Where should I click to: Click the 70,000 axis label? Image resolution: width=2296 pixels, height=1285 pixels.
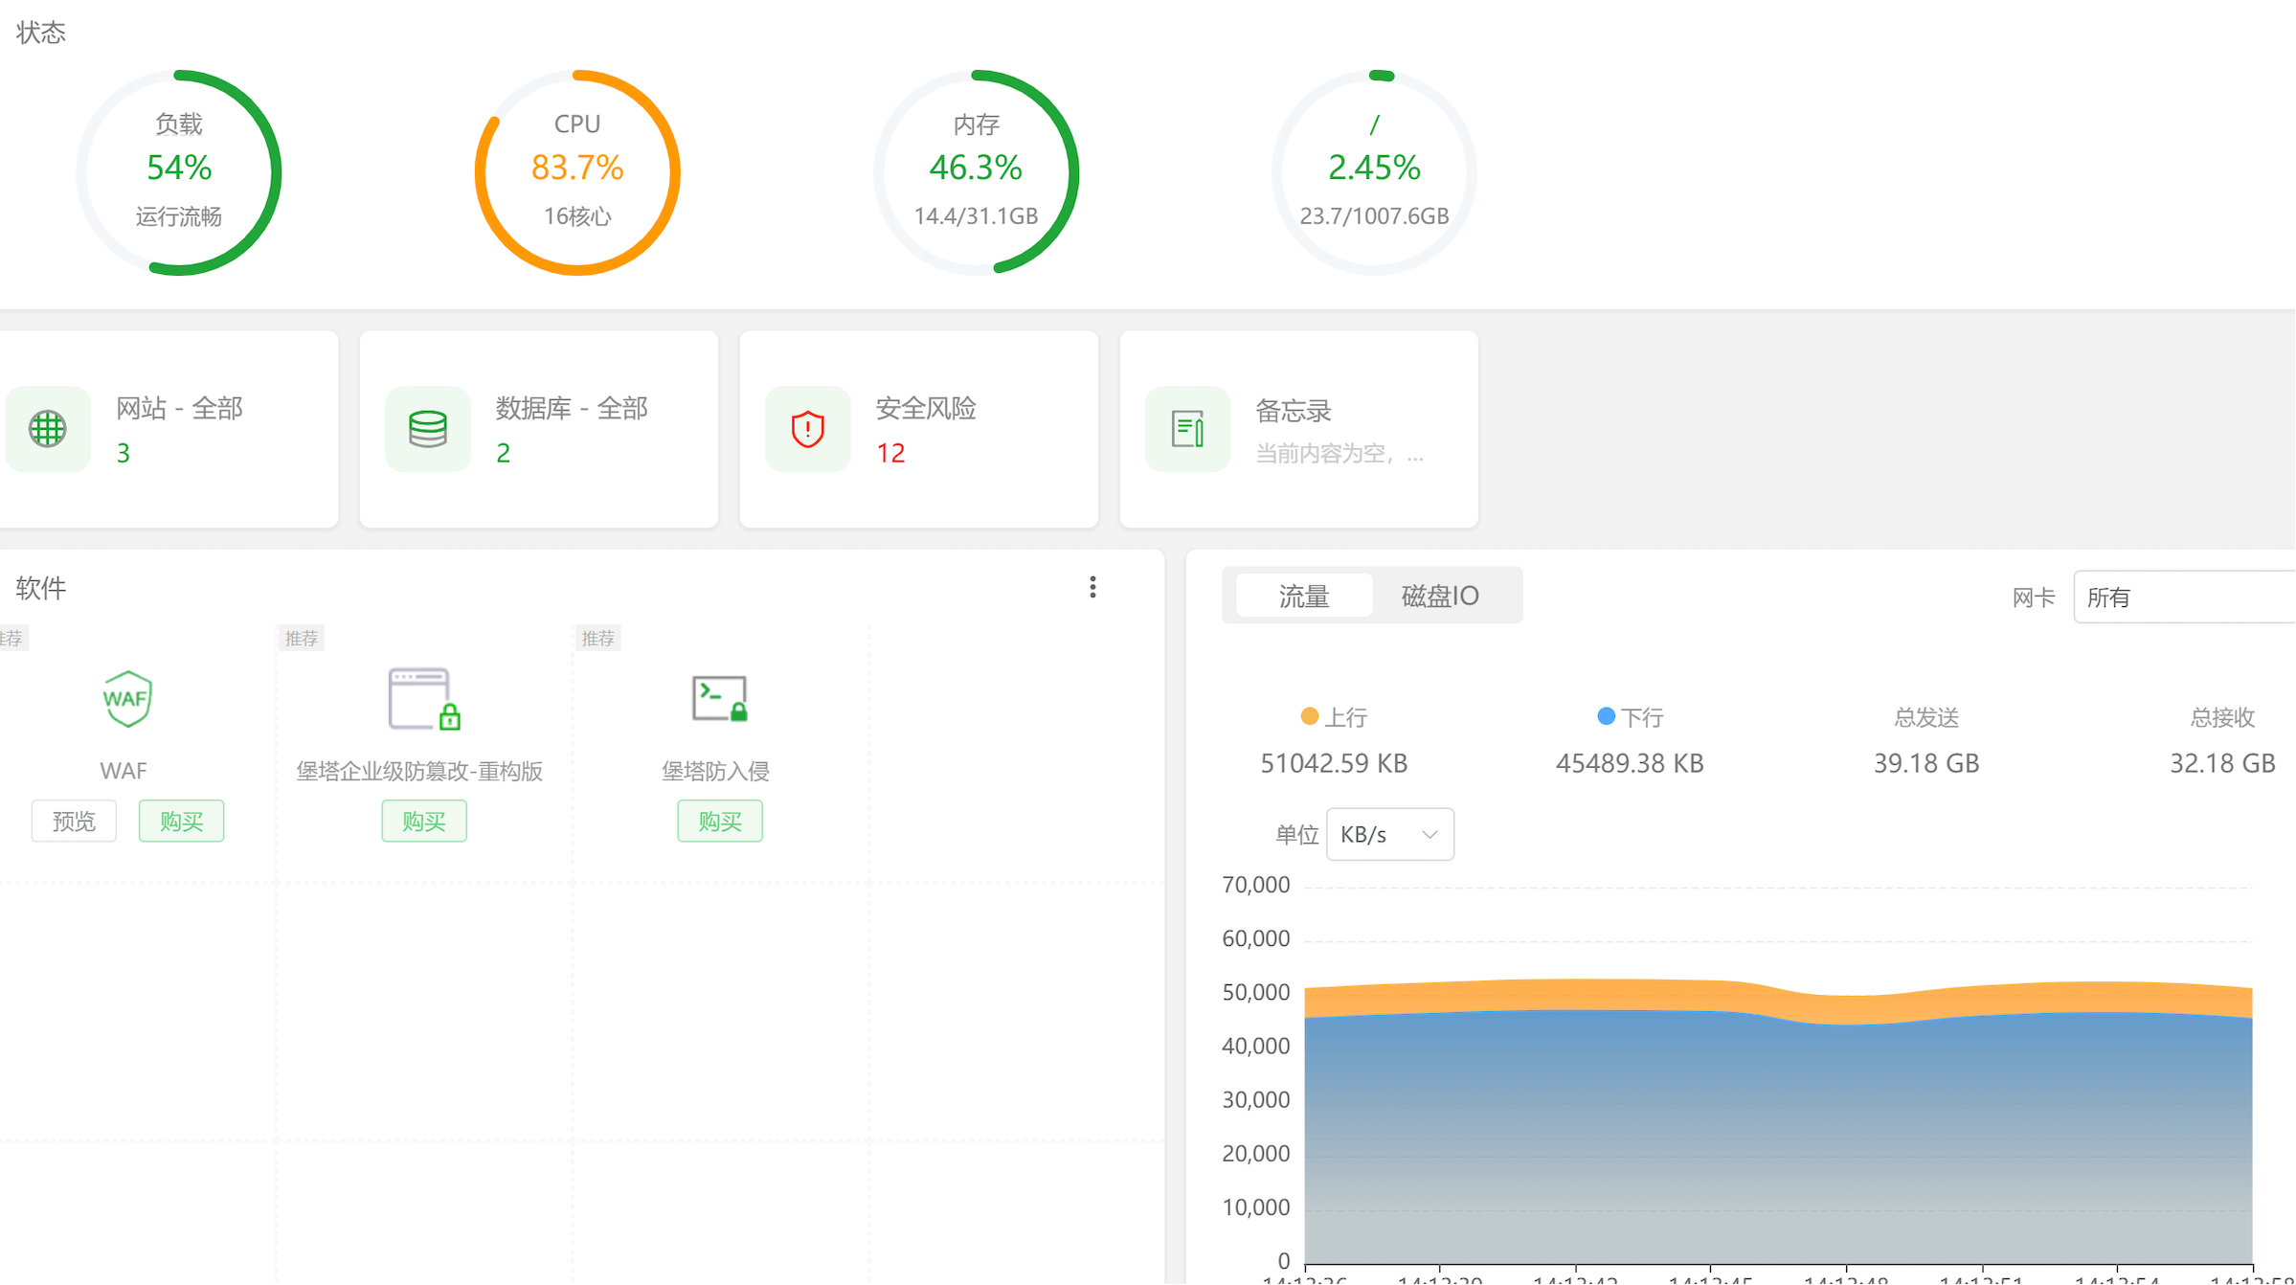(1256, 886)
